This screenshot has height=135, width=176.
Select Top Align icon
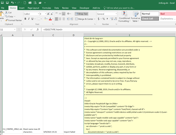pos(56,14)
